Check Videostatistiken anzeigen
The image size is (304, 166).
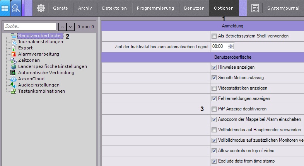point(214,88)
